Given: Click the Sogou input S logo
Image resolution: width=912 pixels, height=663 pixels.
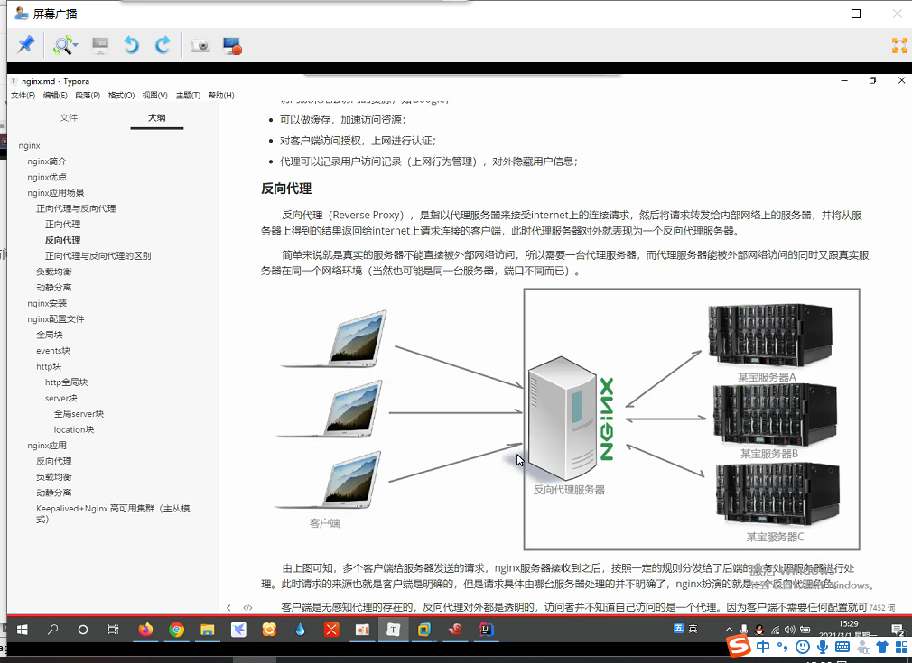Looking at the screenshot, I should click(740, 646).
